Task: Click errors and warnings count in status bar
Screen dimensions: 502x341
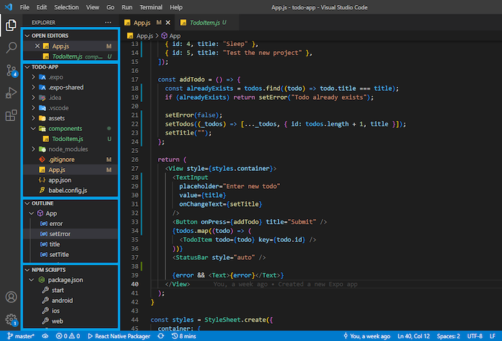Action: point(68,336)
